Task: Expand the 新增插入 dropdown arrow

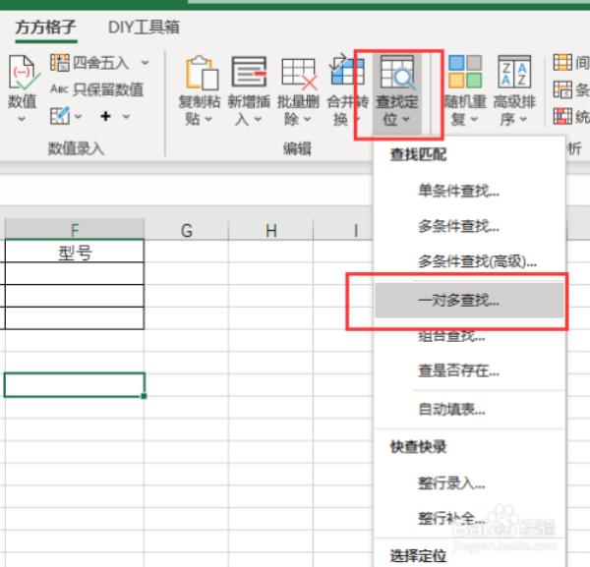Action: click(x=258, y=119)
